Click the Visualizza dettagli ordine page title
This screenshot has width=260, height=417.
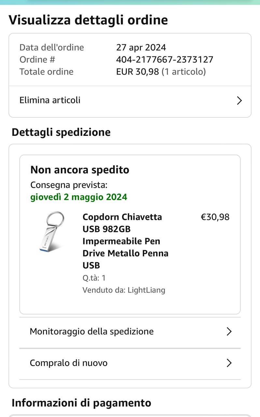(x=88, y=20)
